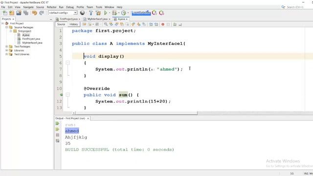Click the Undo toolbar icon
The width and height of the screenshot is (313, 176).
click(x=35, y=13)
